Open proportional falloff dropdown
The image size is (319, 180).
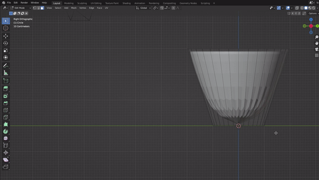178,8
